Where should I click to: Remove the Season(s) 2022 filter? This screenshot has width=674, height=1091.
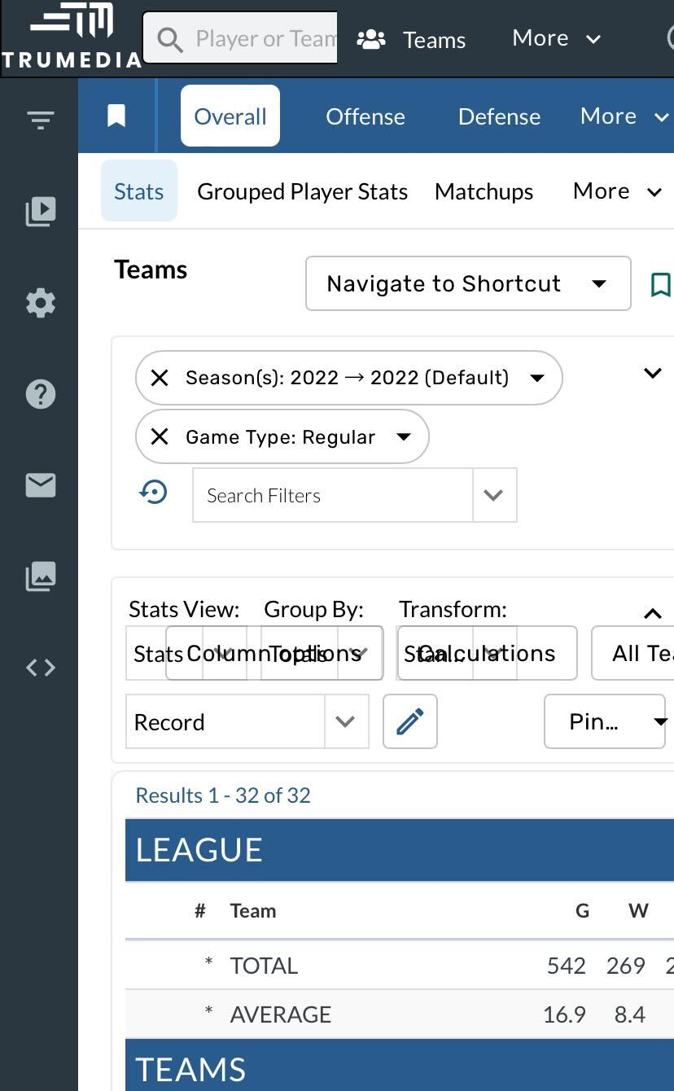(x=160, y=378)
